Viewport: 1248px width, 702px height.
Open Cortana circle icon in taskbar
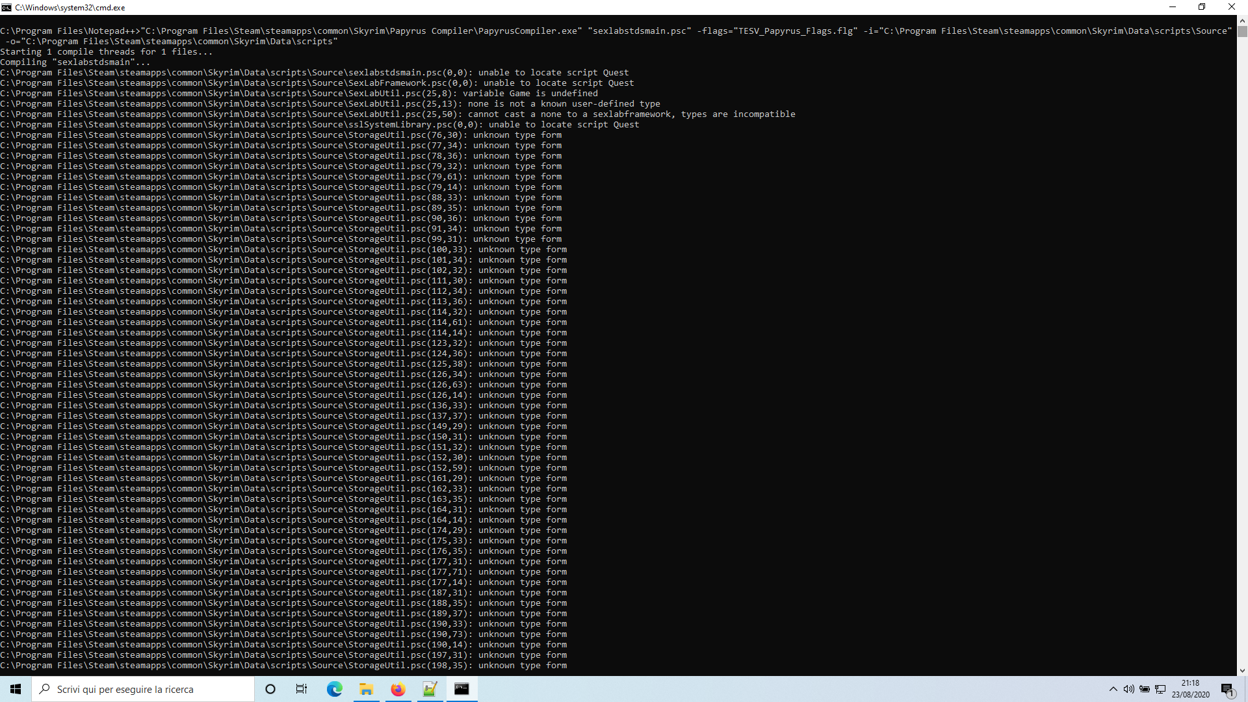(270, 689)
